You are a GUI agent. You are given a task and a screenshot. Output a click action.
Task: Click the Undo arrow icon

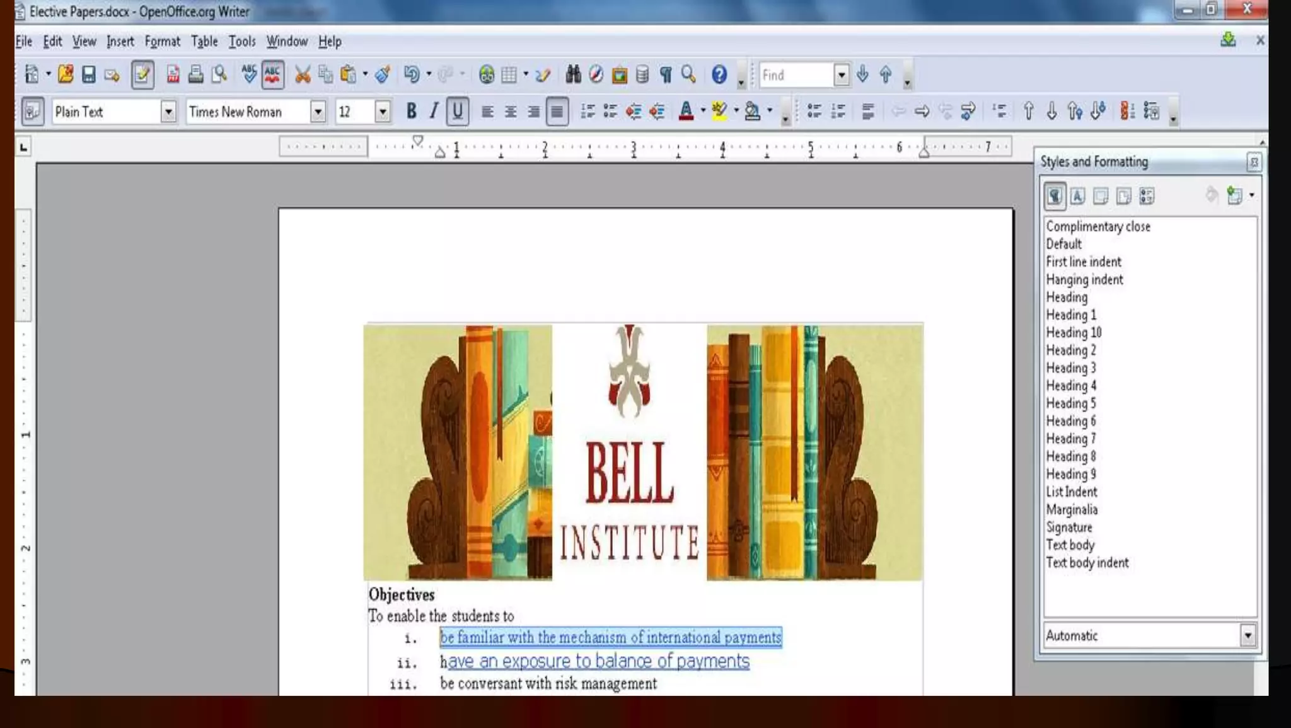tap(411, 75)
